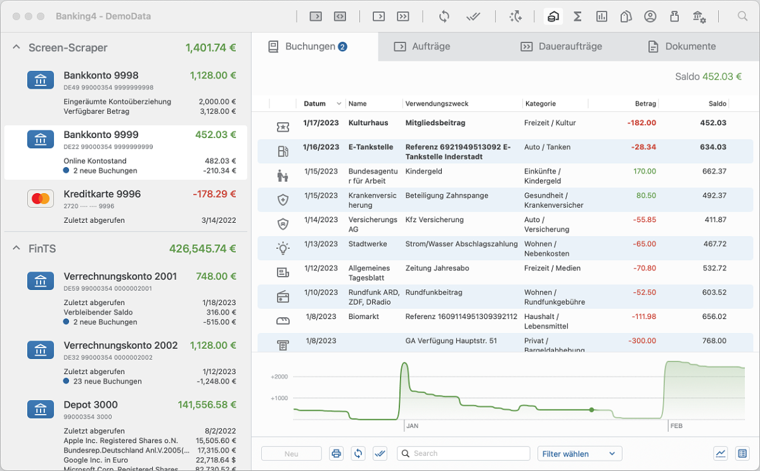This screenshot has height=471, width=760.
Task: Click the shield icon on the Beteiligung Zahnspange row
Action: [x=283, y=200]
